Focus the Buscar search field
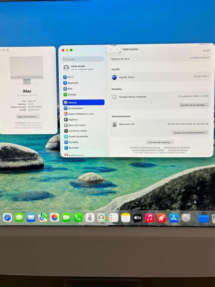215x287 pixels. 83,59
